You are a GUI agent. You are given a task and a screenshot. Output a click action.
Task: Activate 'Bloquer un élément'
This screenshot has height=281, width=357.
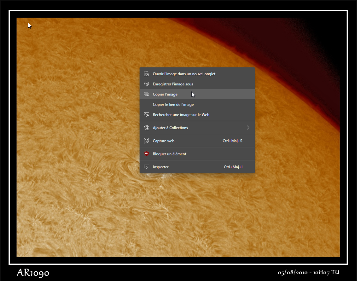(170, 153)
